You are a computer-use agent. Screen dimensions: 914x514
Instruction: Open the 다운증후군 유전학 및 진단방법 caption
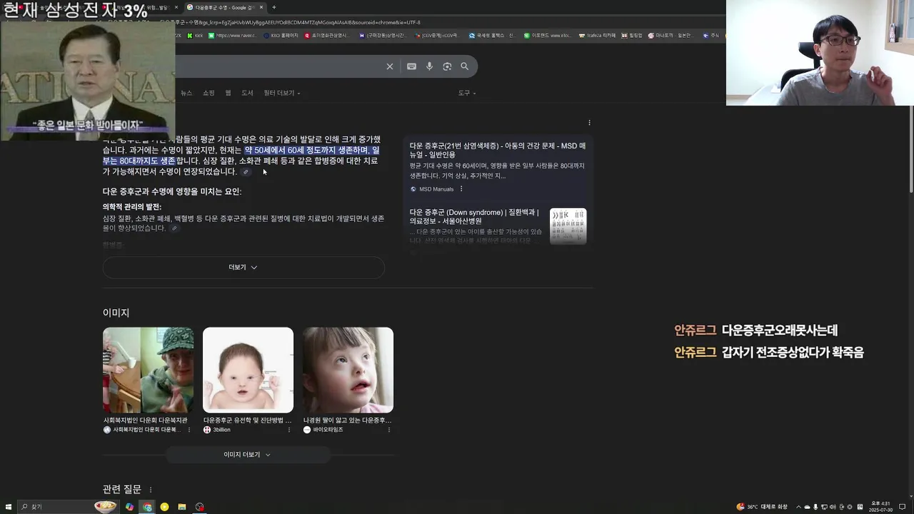click(247, 420)
